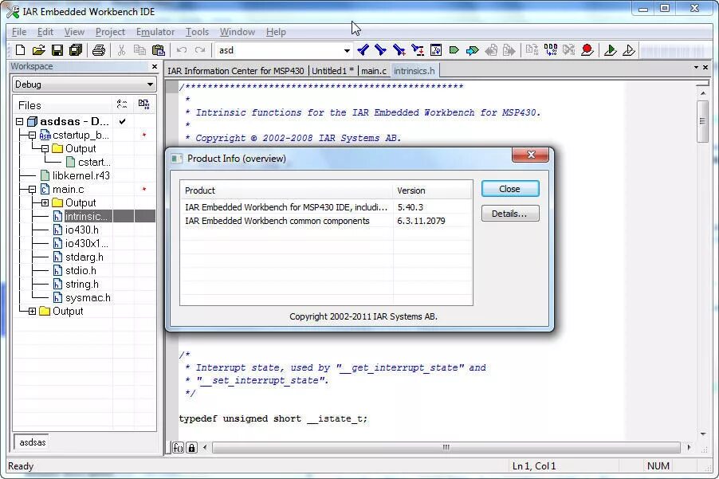The image size is (719, 479).
Task: Collapse Output folder under cstartup_b...
Action: (x=45, y=148)
